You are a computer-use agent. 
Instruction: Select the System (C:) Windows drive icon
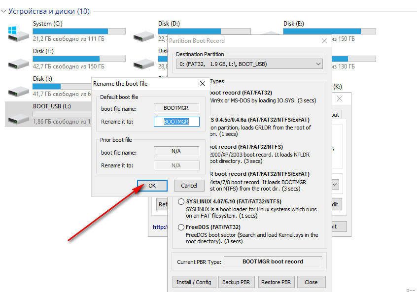(x=19, y=34)
